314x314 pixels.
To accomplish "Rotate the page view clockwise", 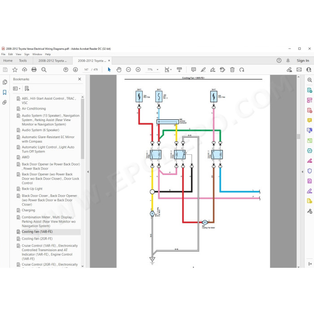I will point(242,70).
